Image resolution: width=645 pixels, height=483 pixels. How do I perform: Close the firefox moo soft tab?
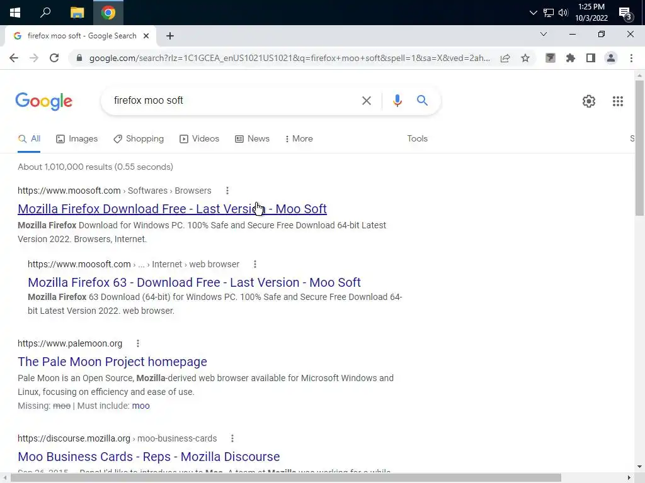coord(146,36)
